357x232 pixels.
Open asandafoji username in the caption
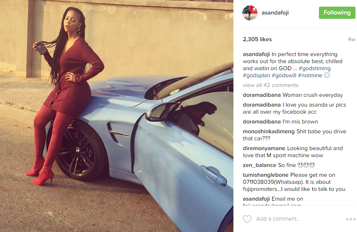pos(256,54)
